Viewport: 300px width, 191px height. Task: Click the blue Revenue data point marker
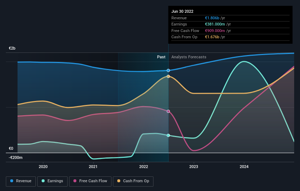click(168, 70)
